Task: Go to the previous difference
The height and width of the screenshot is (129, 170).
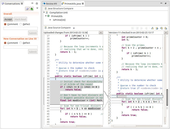Action: [x=157, y=28]
